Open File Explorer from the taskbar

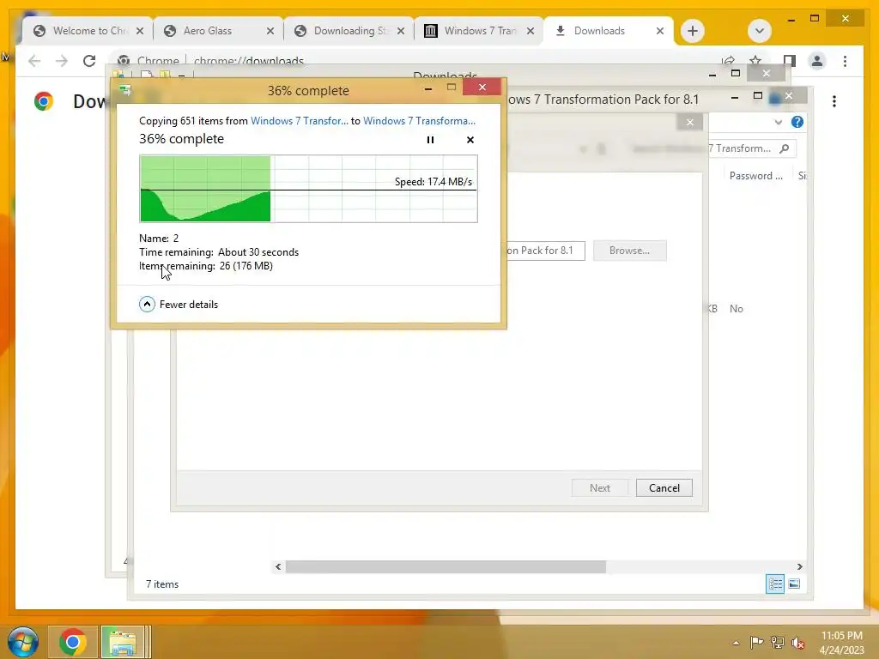click(x=124, y=642)
